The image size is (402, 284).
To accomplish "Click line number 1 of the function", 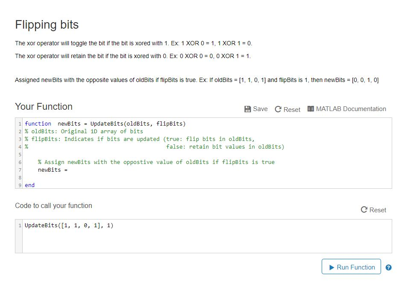I will pyautogui.click(x=19, y=123).
